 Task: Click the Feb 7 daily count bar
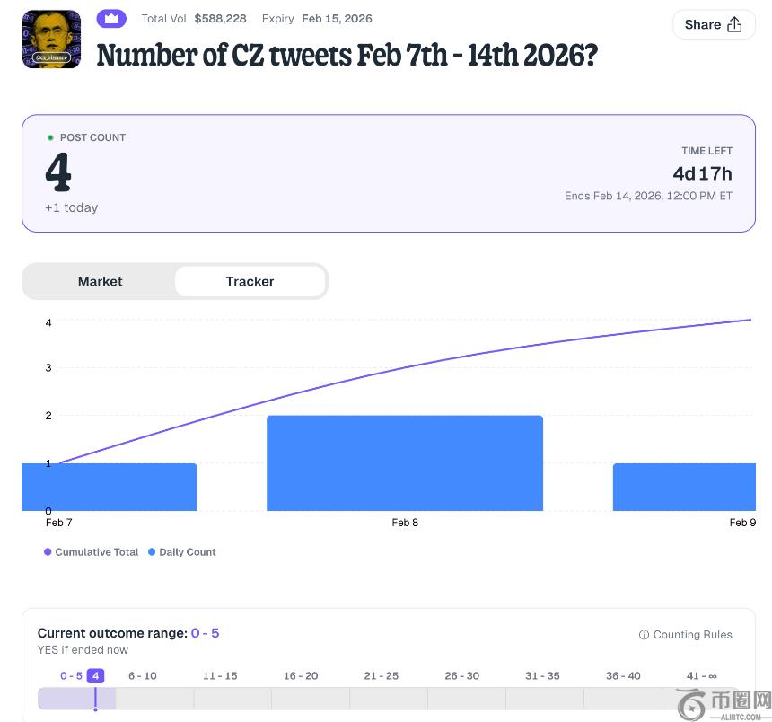[x=109, y=487]
